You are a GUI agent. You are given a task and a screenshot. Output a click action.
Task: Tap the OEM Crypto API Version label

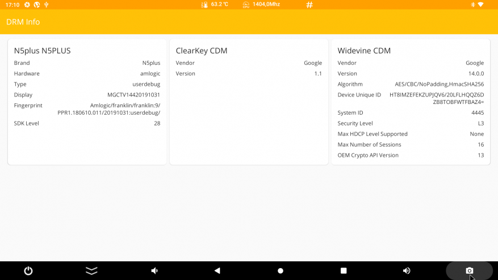pyautogui.click(x=368, y=156)
